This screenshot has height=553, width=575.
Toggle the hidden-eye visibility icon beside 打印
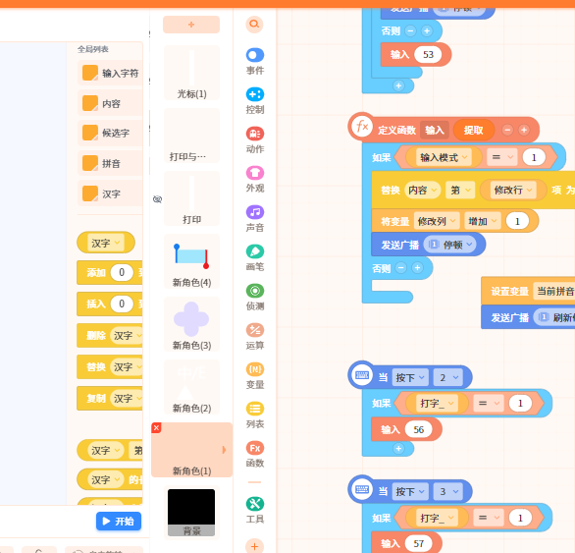click(x=157, y=199)
